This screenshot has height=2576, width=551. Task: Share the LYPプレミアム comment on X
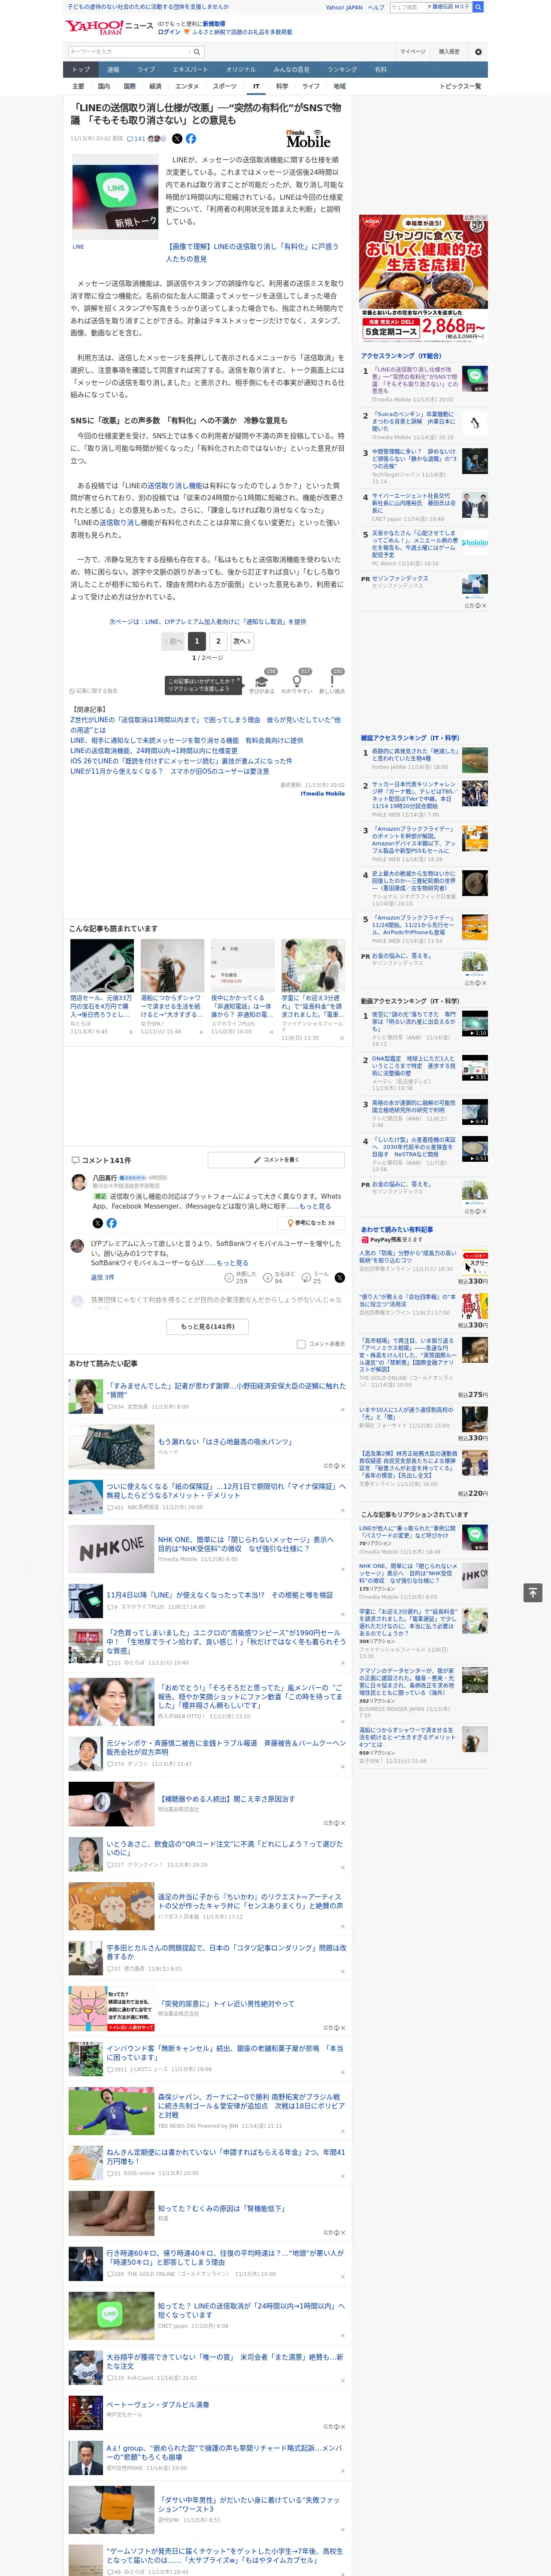339,1278
